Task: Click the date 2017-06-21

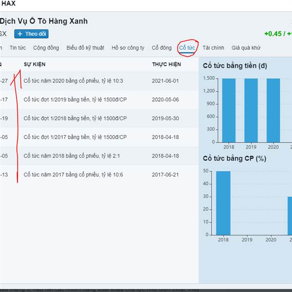Action: (x=165, y=175)
